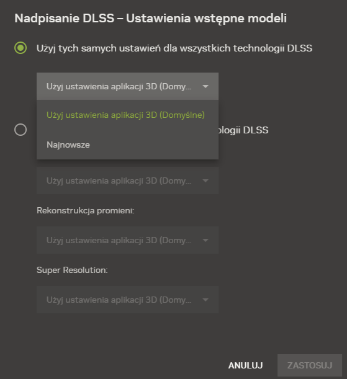This screenshot has height=379, width=347.
Task: Select the second unselected DLSS radio button
Action: point(20,130)
